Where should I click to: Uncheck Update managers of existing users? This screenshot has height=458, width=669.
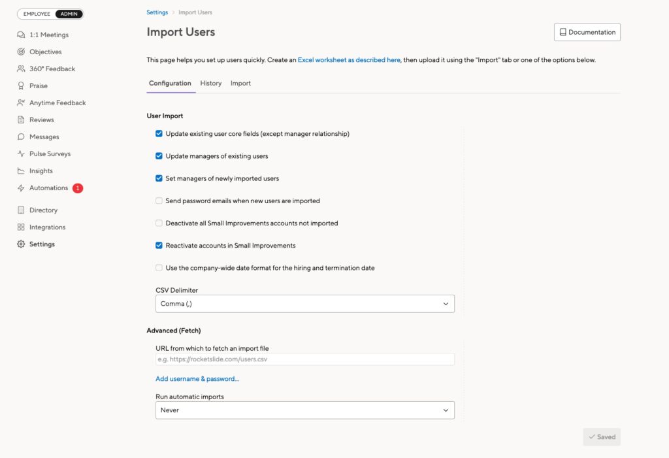[159, 155]
